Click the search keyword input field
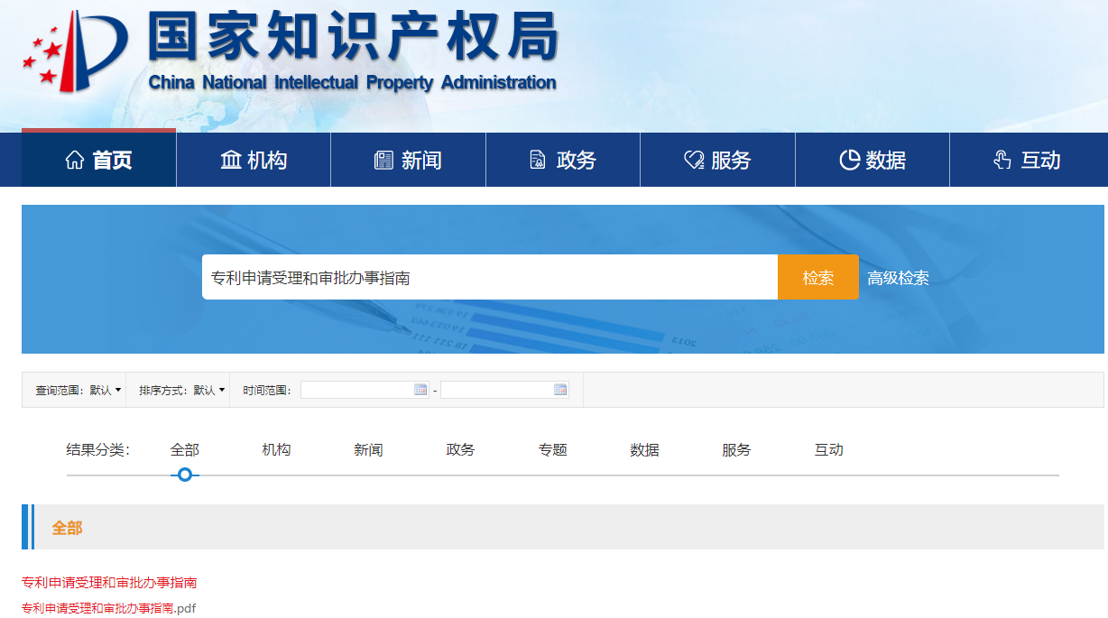The height and width of the screenshot is (618, 1108). [489, 278]
